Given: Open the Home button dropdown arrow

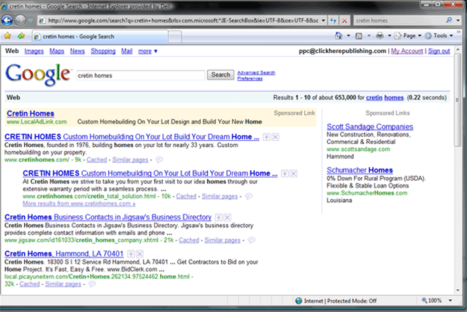Looking at the screenshot, I should tap(348, 36).
